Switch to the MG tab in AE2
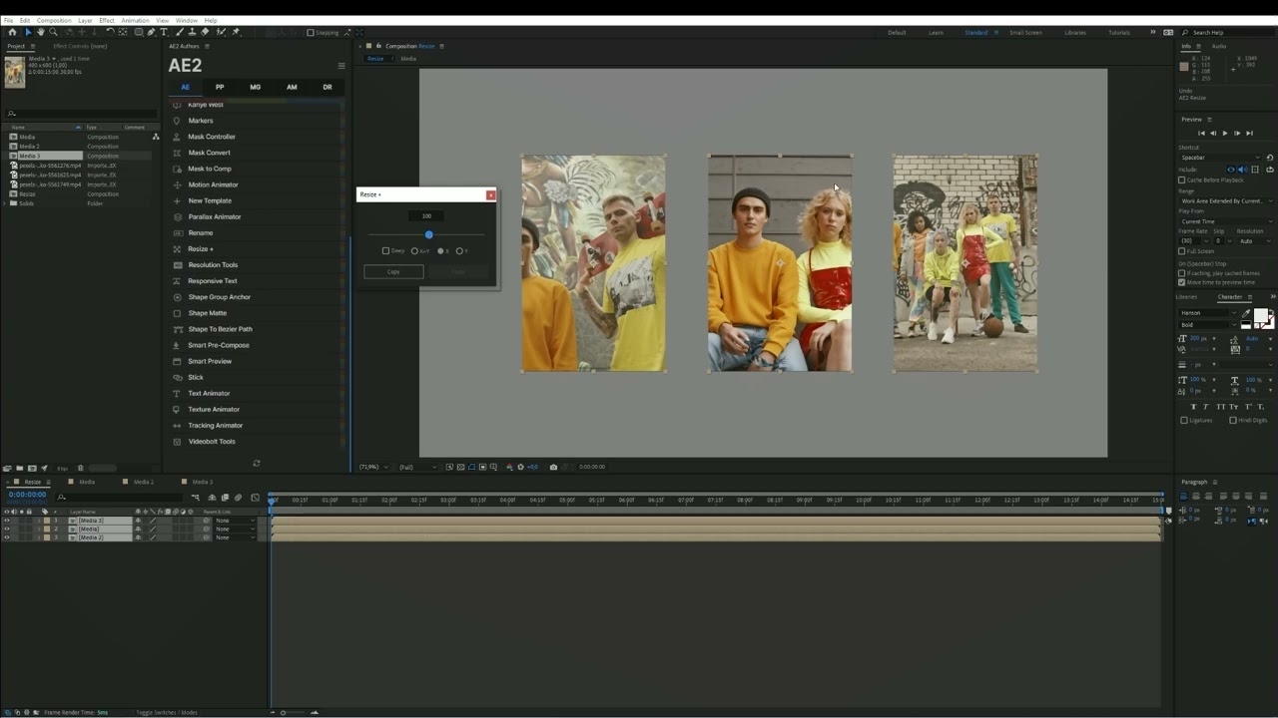The width and height of the screenshot is (1278, 718). [256, 87]
